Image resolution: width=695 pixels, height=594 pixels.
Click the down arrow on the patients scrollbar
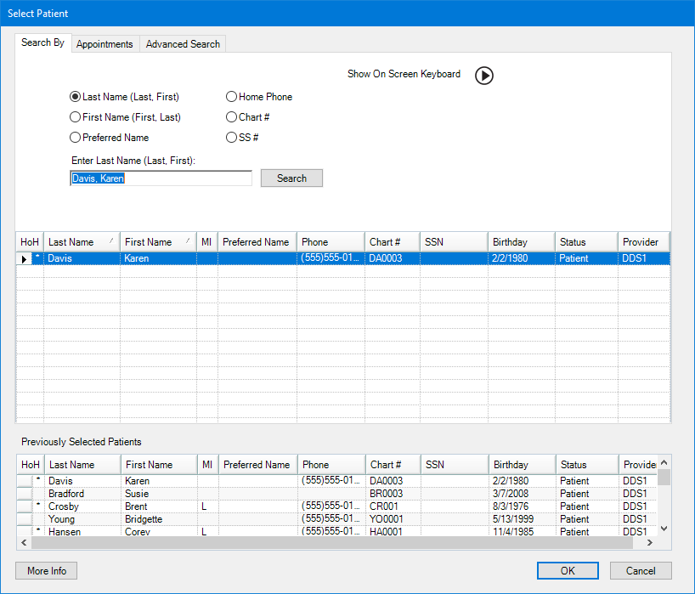coord(664,528)
